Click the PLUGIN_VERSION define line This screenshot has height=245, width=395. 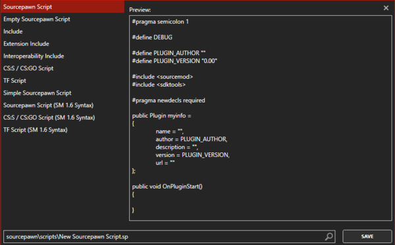[174, 61]
